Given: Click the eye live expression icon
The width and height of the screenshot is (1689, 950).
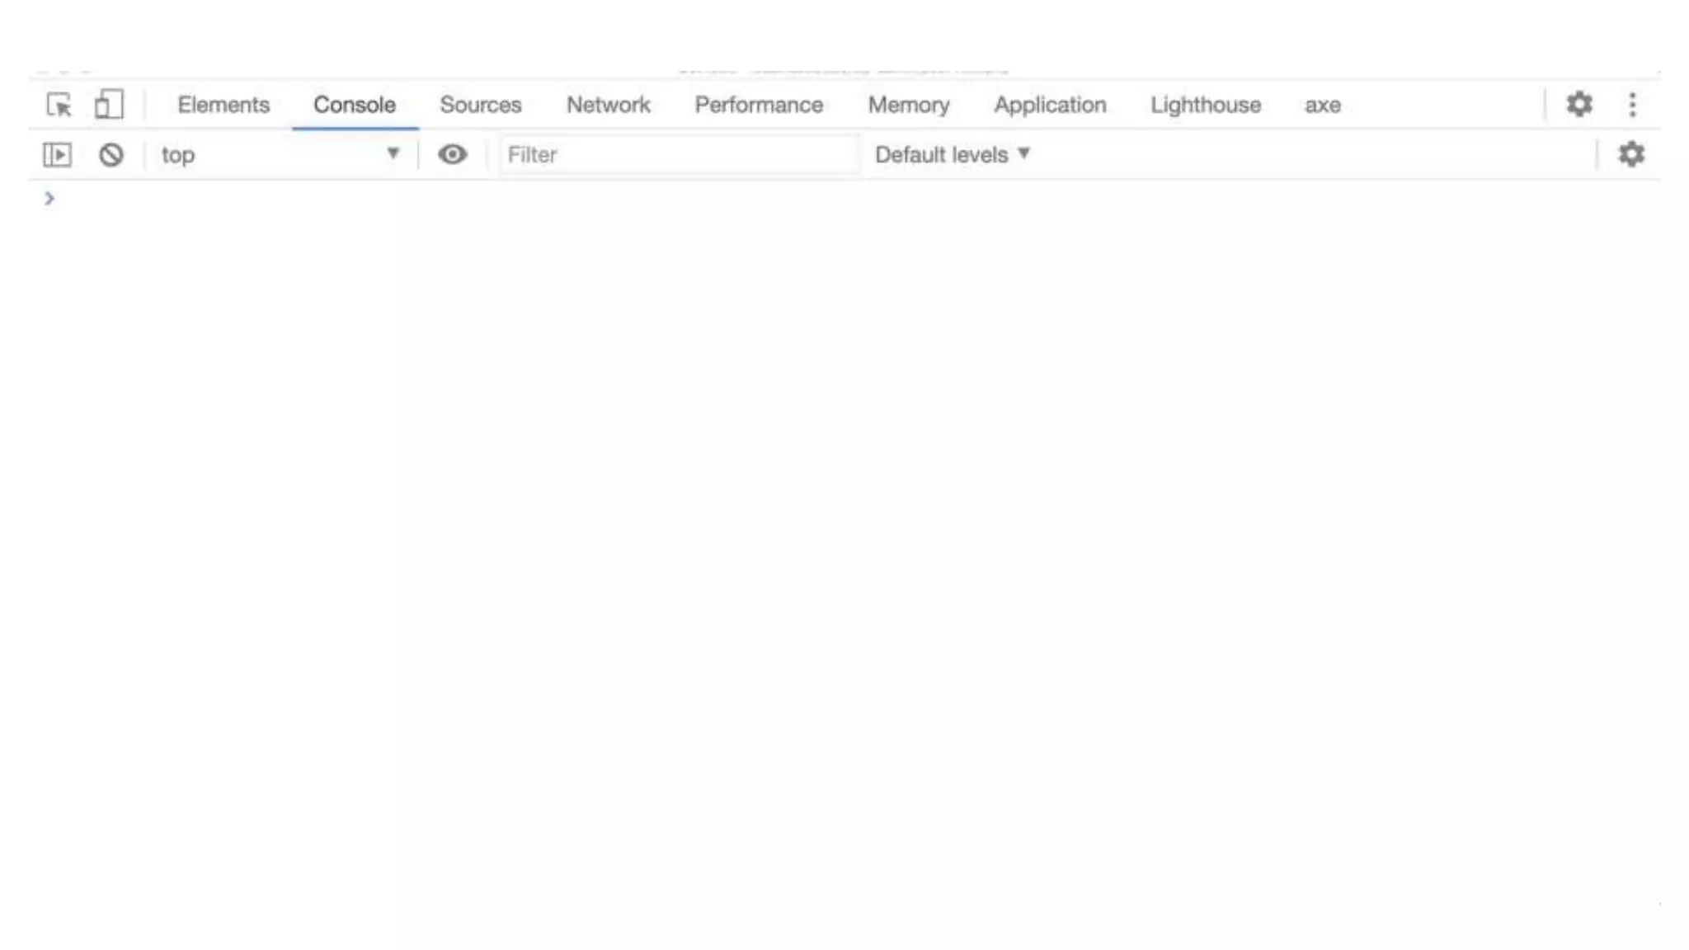Looking at the screenshot, I should tap(452, 154).
